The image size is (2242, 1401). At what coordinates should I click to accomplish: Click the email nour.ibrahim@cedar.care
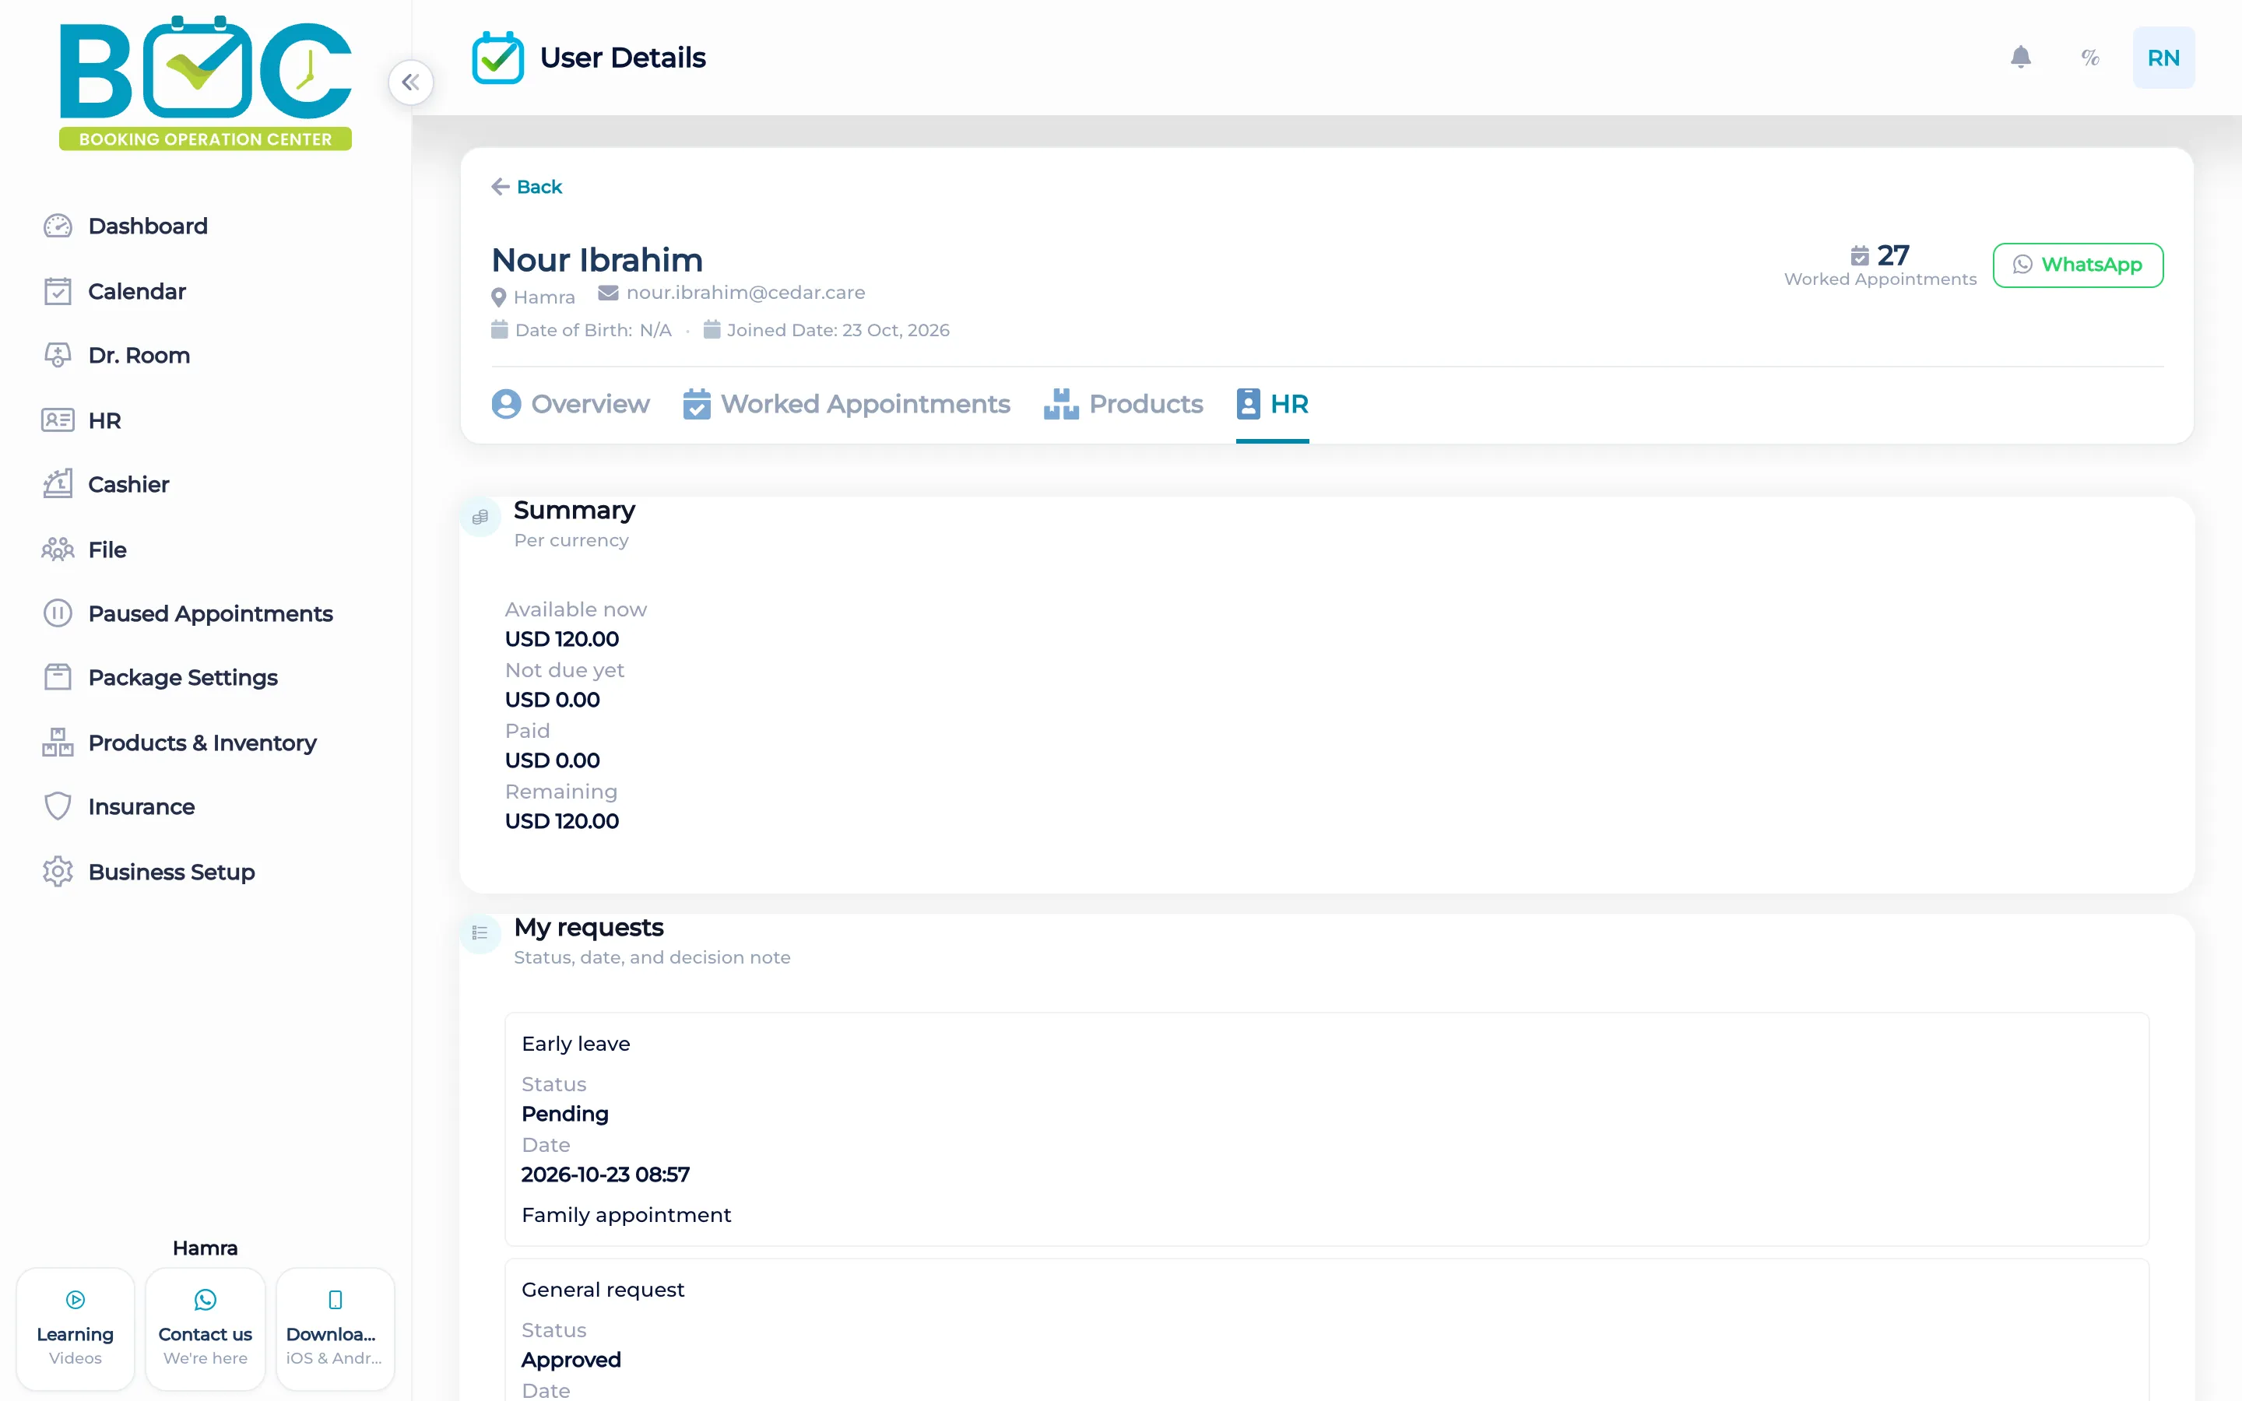click(746, 293)
